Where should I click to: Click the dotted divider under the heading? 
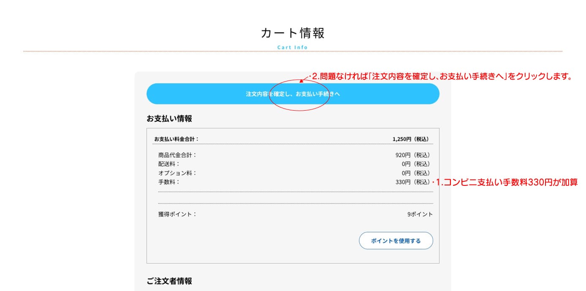[293, 50]
